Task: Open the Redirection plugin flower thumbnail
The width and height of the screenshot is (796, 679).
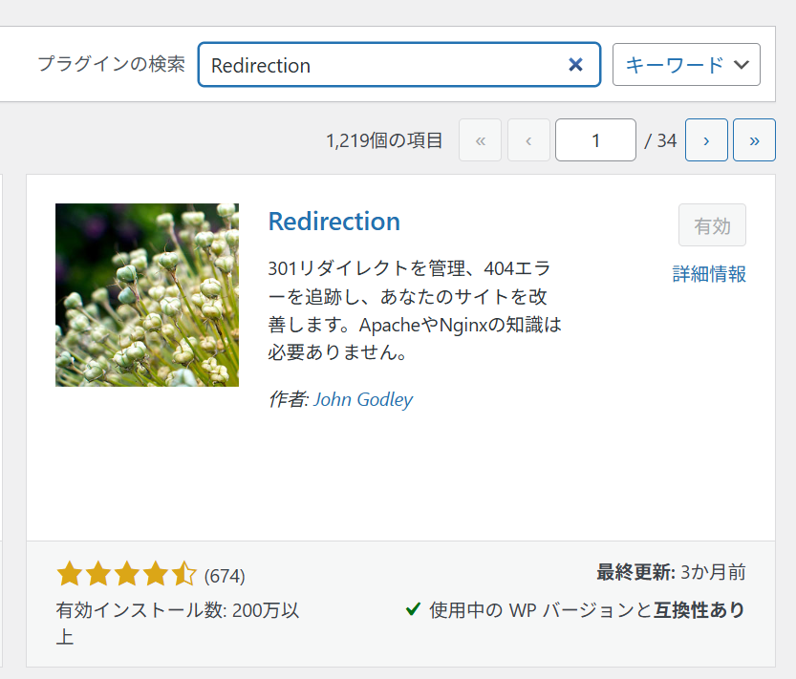Action: (147, 295)
